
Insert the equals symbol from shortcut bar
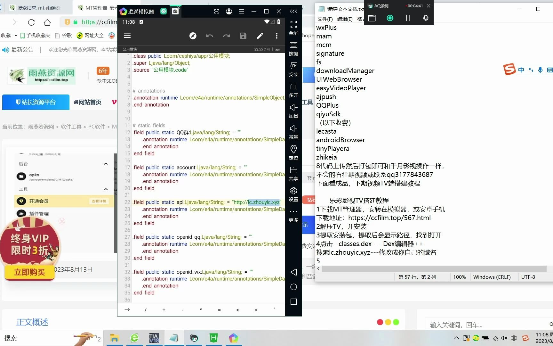point(219,310)
